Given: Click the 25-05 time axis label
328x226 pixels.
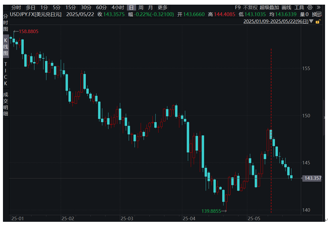Looking at the screenshot, I should tap(254, 218).
